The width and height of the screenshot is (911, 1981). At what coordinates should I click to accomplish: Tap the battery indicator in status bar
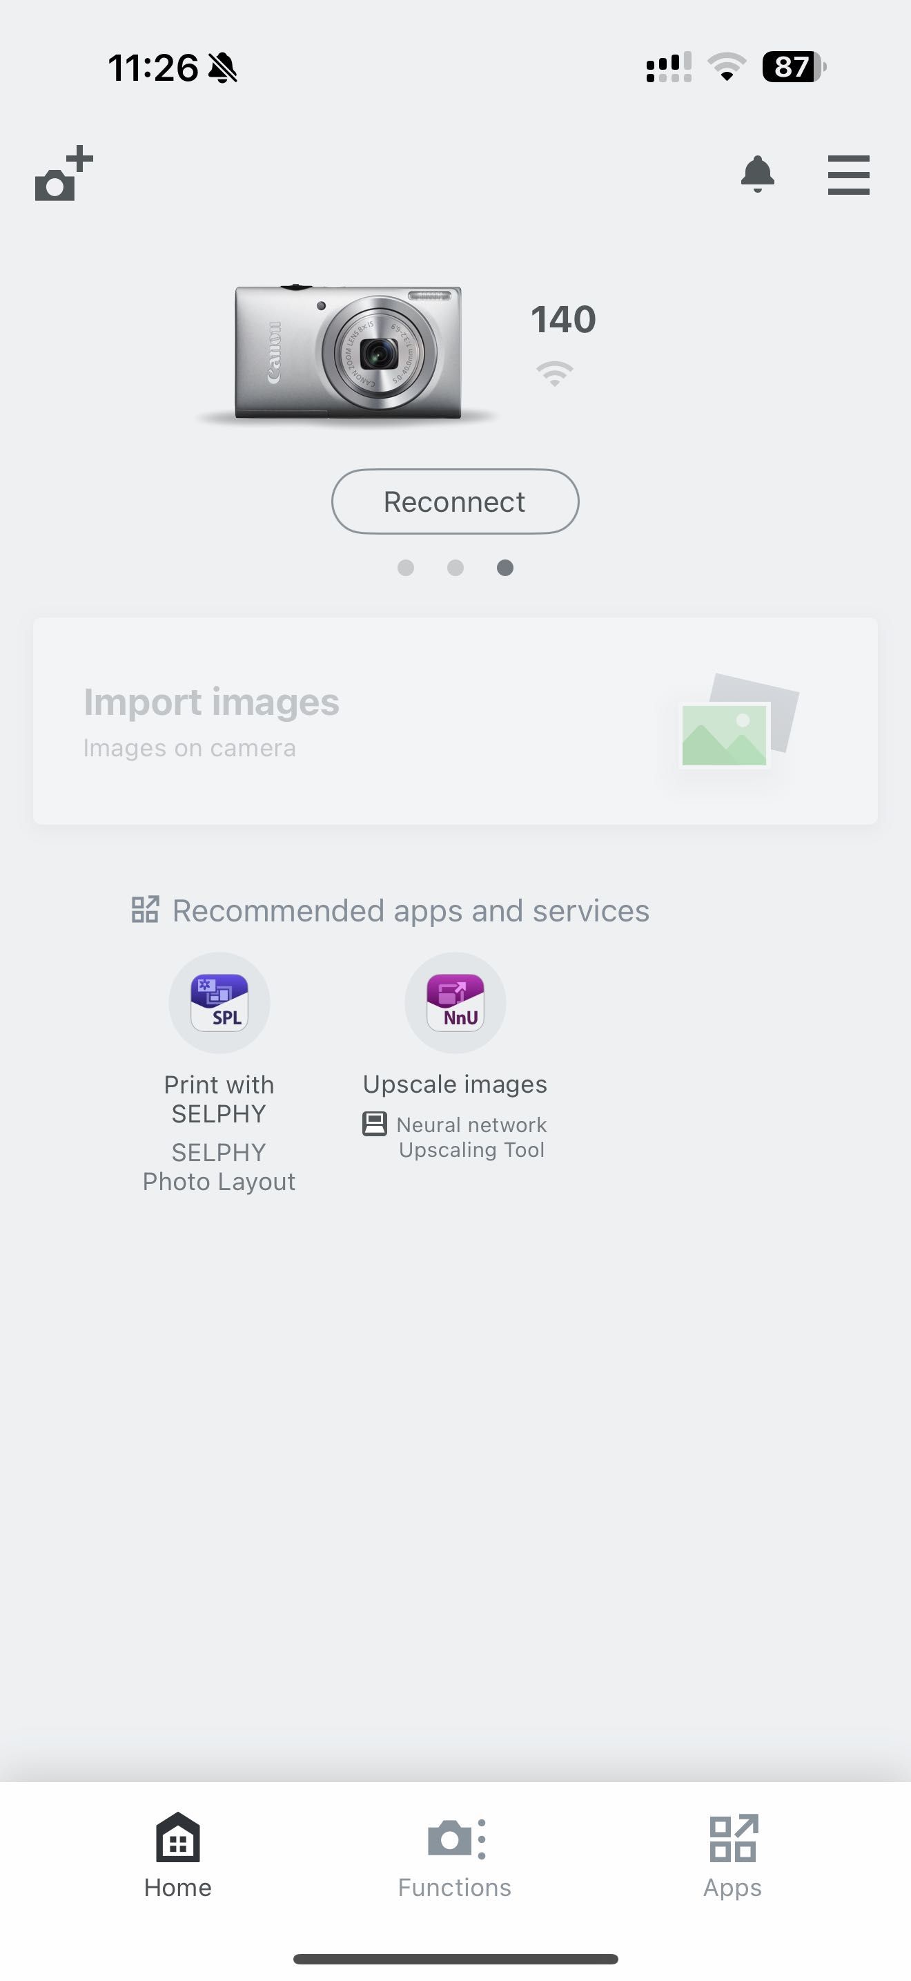click(x=794, y=67)
